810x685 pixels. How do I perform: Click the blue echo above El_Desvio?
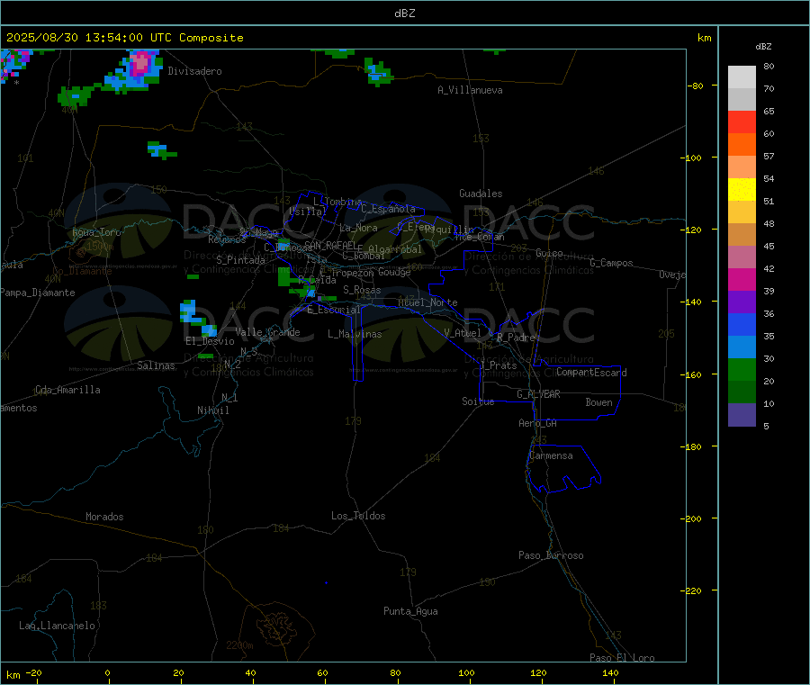click(x=188, y=311)
